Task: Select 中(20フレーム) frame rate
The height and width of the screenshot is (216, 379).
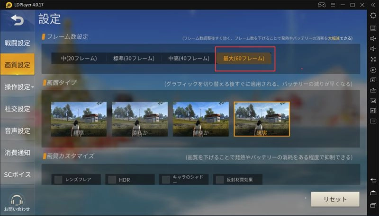Action: 79,58
